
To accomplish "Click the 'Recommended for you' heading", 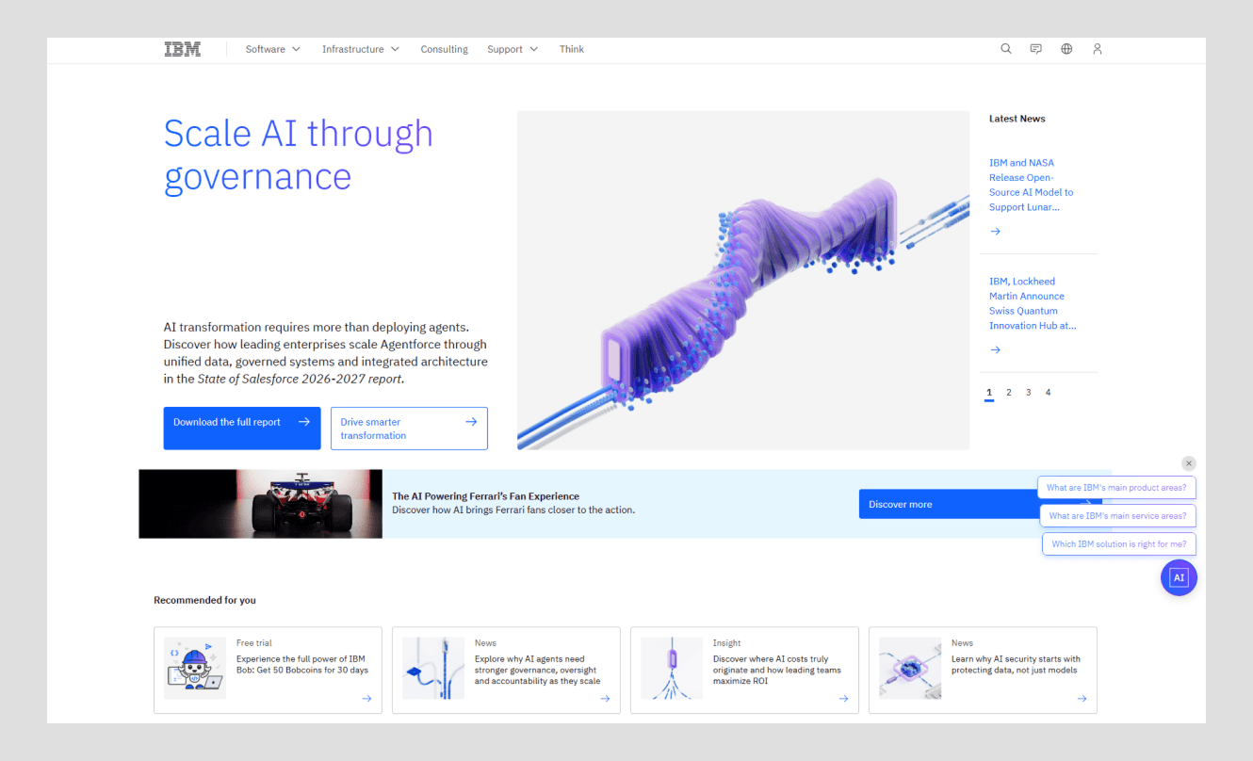I will (x=205, y=600).
